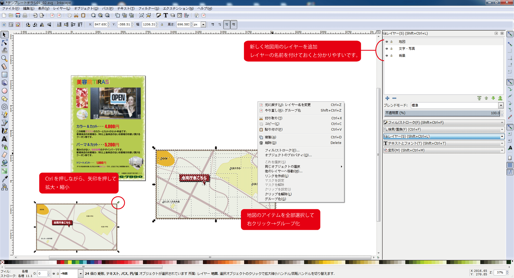The width and height of the screenshot is (514, 278).
Task: Choose 他のレイヤーへ移動(M) in context menu
Action: [x=301, y=171]
